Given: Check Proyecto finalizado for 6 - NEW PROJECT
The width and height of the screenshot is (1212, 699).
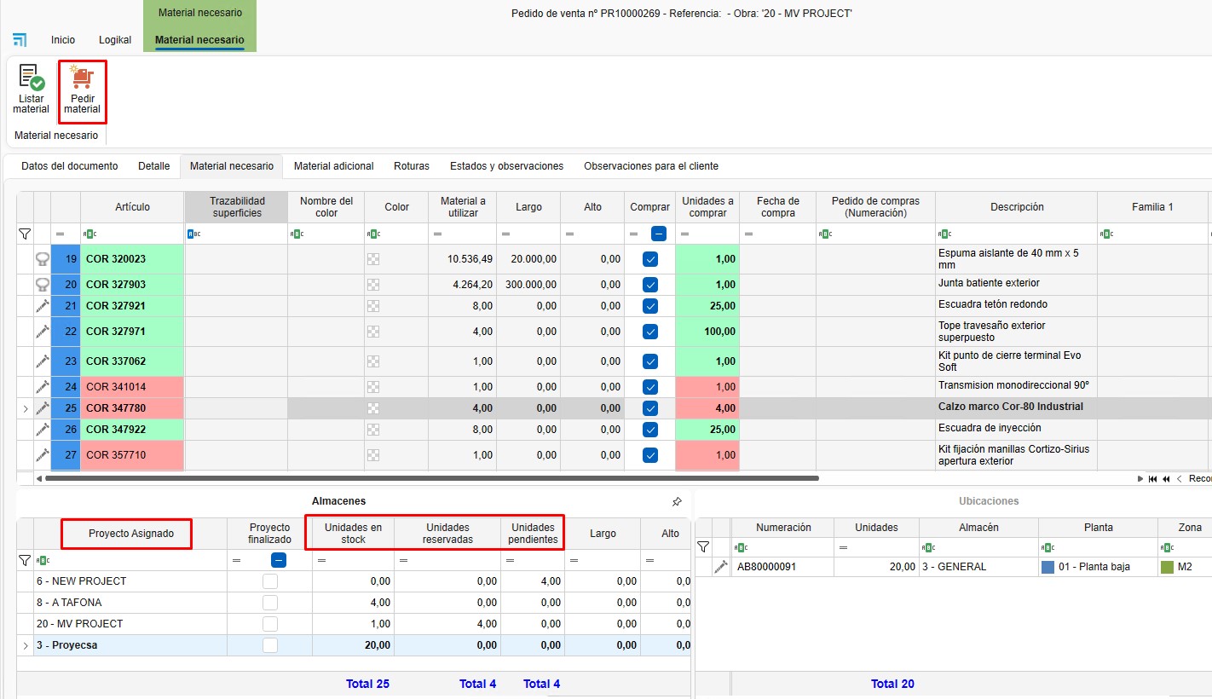Looking at the screenshot, I should 270,581.
